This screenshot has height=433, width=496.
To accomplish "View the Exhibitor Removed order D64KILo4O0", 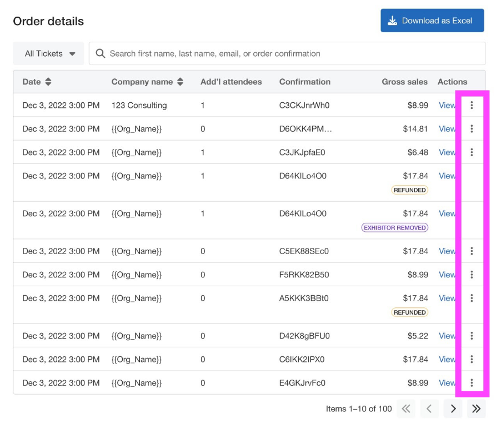I will 447,213.
